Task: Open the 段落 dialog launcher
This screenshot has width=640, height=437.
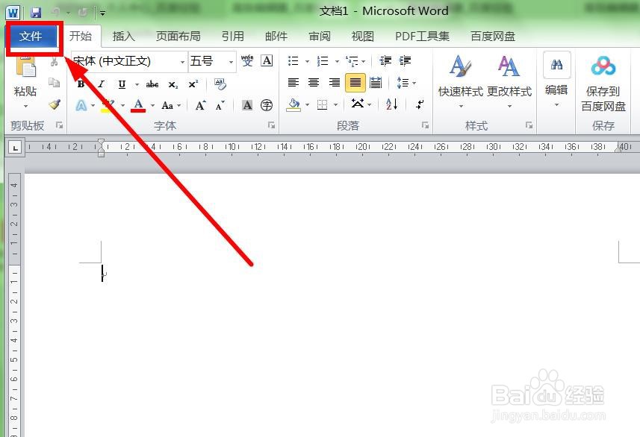Action: tap(425, 125)
